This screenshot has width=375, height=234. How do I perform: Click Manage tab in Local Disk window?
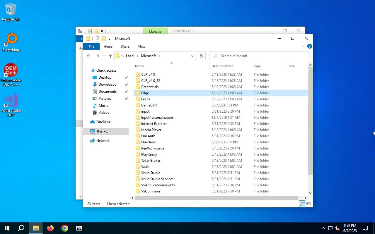pyautogui.click(x=155, y=31)
